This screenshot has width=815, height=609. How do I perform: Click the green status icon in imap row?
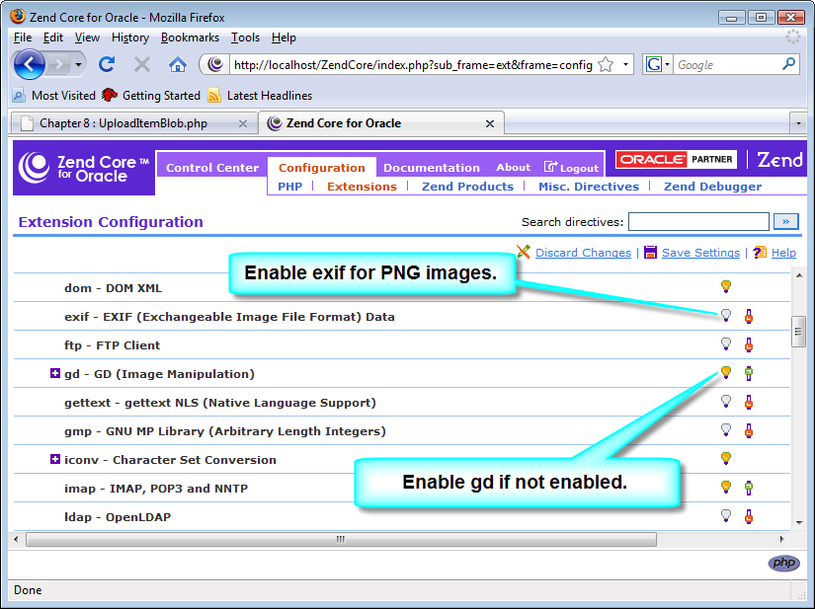(749, 488)
